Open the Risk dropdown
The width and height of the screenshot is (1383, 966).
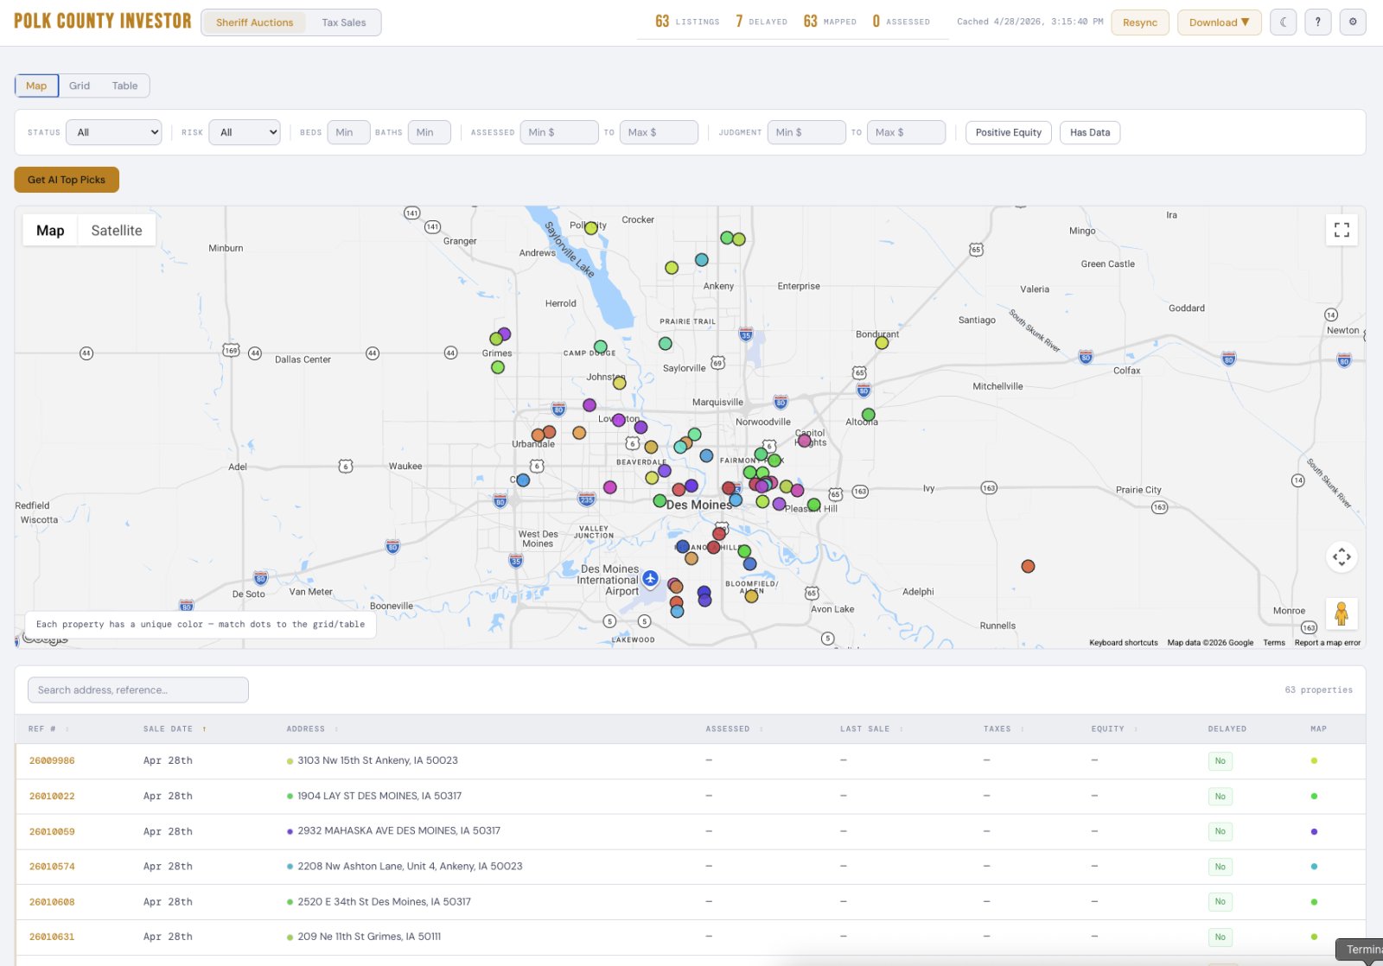(x=245, y=132)
